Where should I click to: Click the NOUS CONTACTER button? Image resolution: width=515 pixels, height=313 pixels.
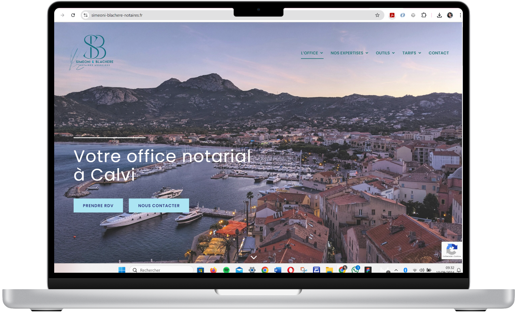pyautogui.click(x=159, y=205)
